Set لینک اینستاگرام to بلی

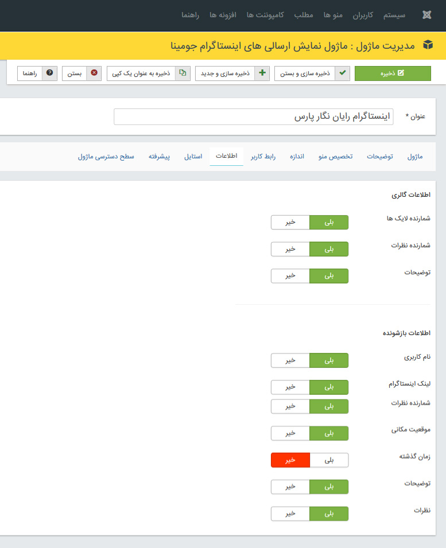click(x=329, y=387)
